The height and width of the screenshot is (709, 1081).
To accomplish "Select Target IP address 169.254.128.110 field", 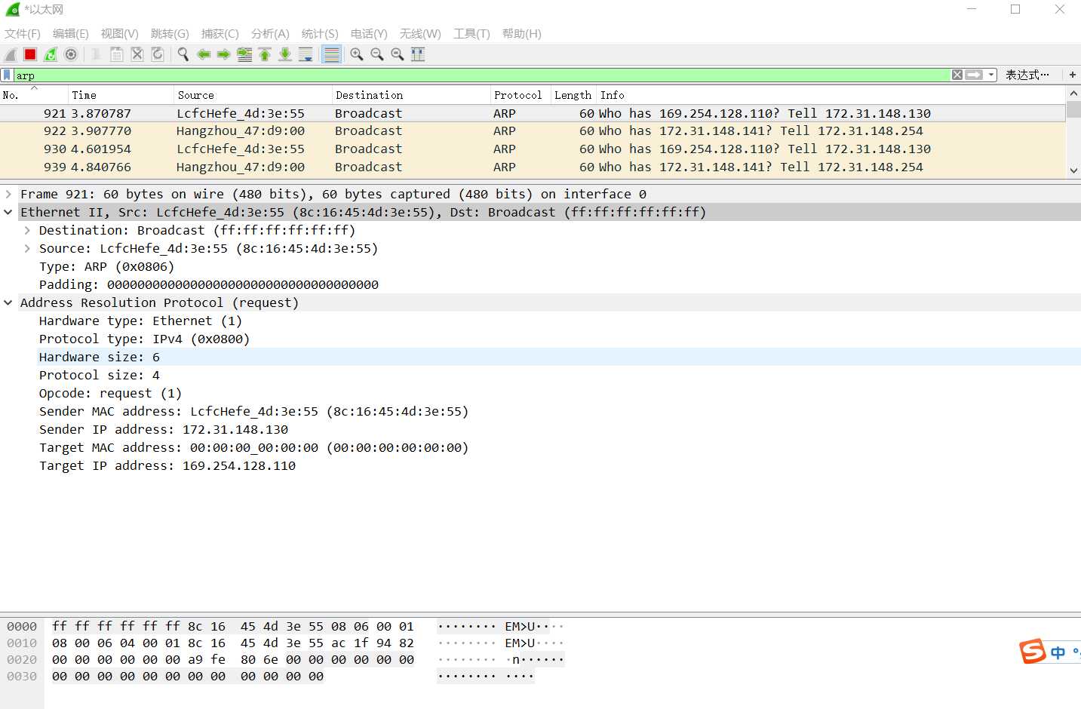I will point(167,465).
